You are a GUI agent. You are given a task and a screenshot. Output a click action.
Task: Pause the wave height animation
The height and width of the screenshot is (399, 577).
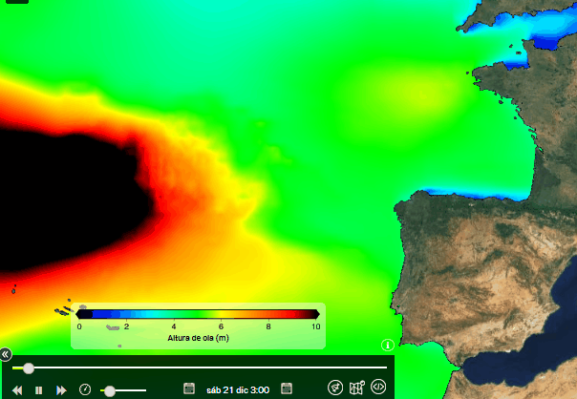[x=38, y=389]
